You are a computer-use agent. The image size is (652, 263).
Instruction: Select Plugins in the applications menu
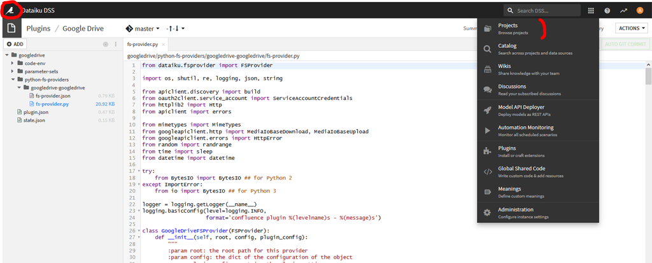[538, 151]
